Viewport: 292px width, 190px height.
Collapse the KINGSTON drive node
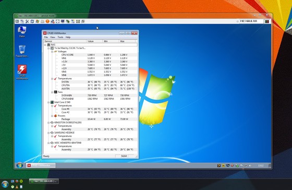48,123
